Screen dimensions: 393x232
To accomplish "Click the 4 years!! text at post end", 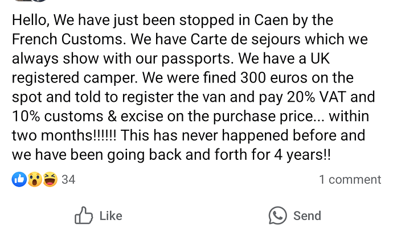I will [x=302, y=155].
